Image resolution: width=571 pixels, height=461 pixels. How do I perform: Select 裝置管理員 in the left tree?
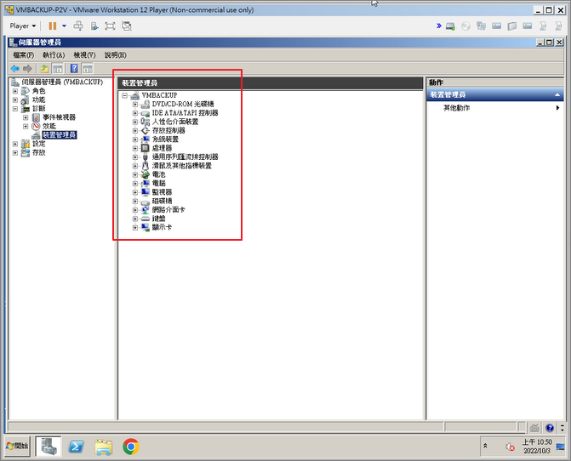[59, 135]
